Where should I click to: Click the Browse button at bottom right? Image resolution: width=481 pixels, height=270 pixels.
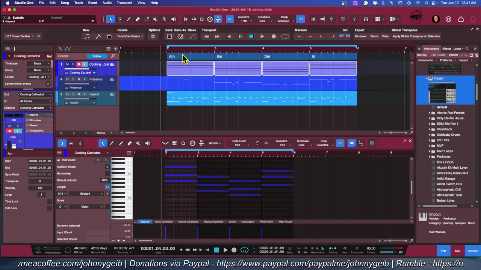pyautogui.click(x=473, y=251)
